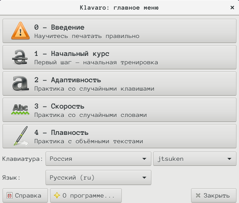Open '0 – Введение' menu item
The image size is (239, 203).
pos(119,31)
